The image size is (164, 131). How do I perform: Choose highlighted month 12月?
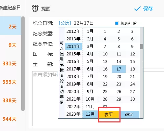90,114
